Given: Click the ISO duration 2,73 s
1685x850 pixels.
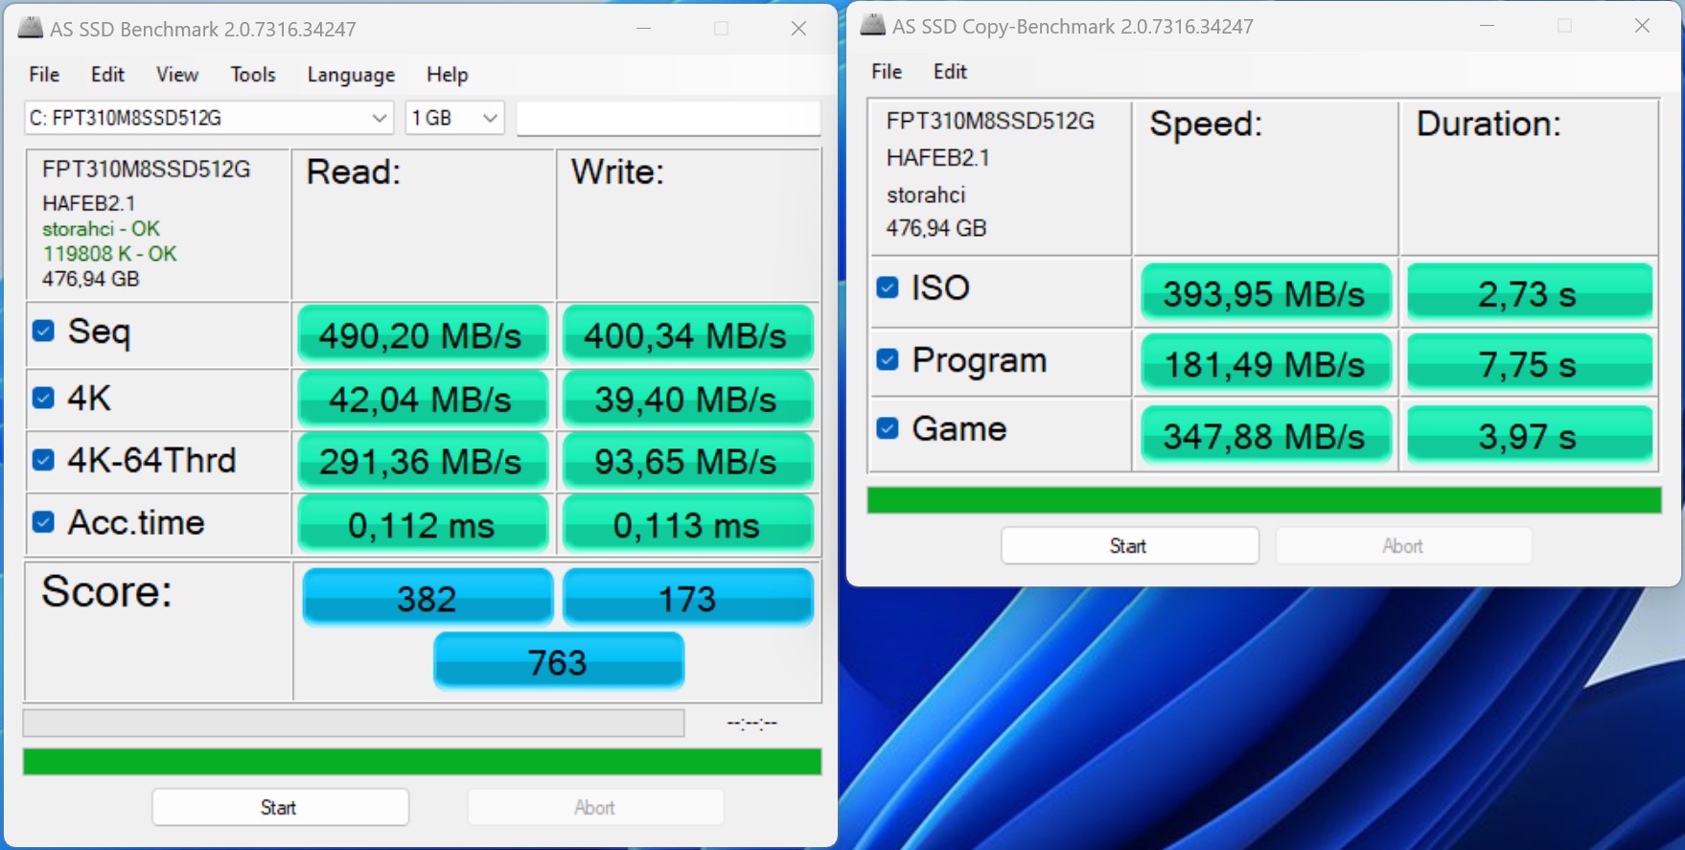Looking at the screenshot, I should pos(1529,292).
